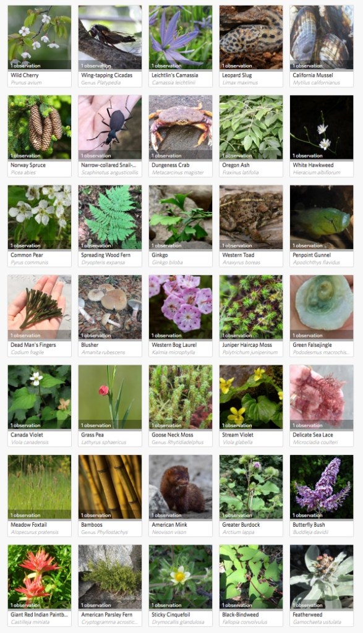This screenshot has height=633, width=363.
Task: Click the Bamboos name link
Action: pyautogui.click(x=92, y=525)
